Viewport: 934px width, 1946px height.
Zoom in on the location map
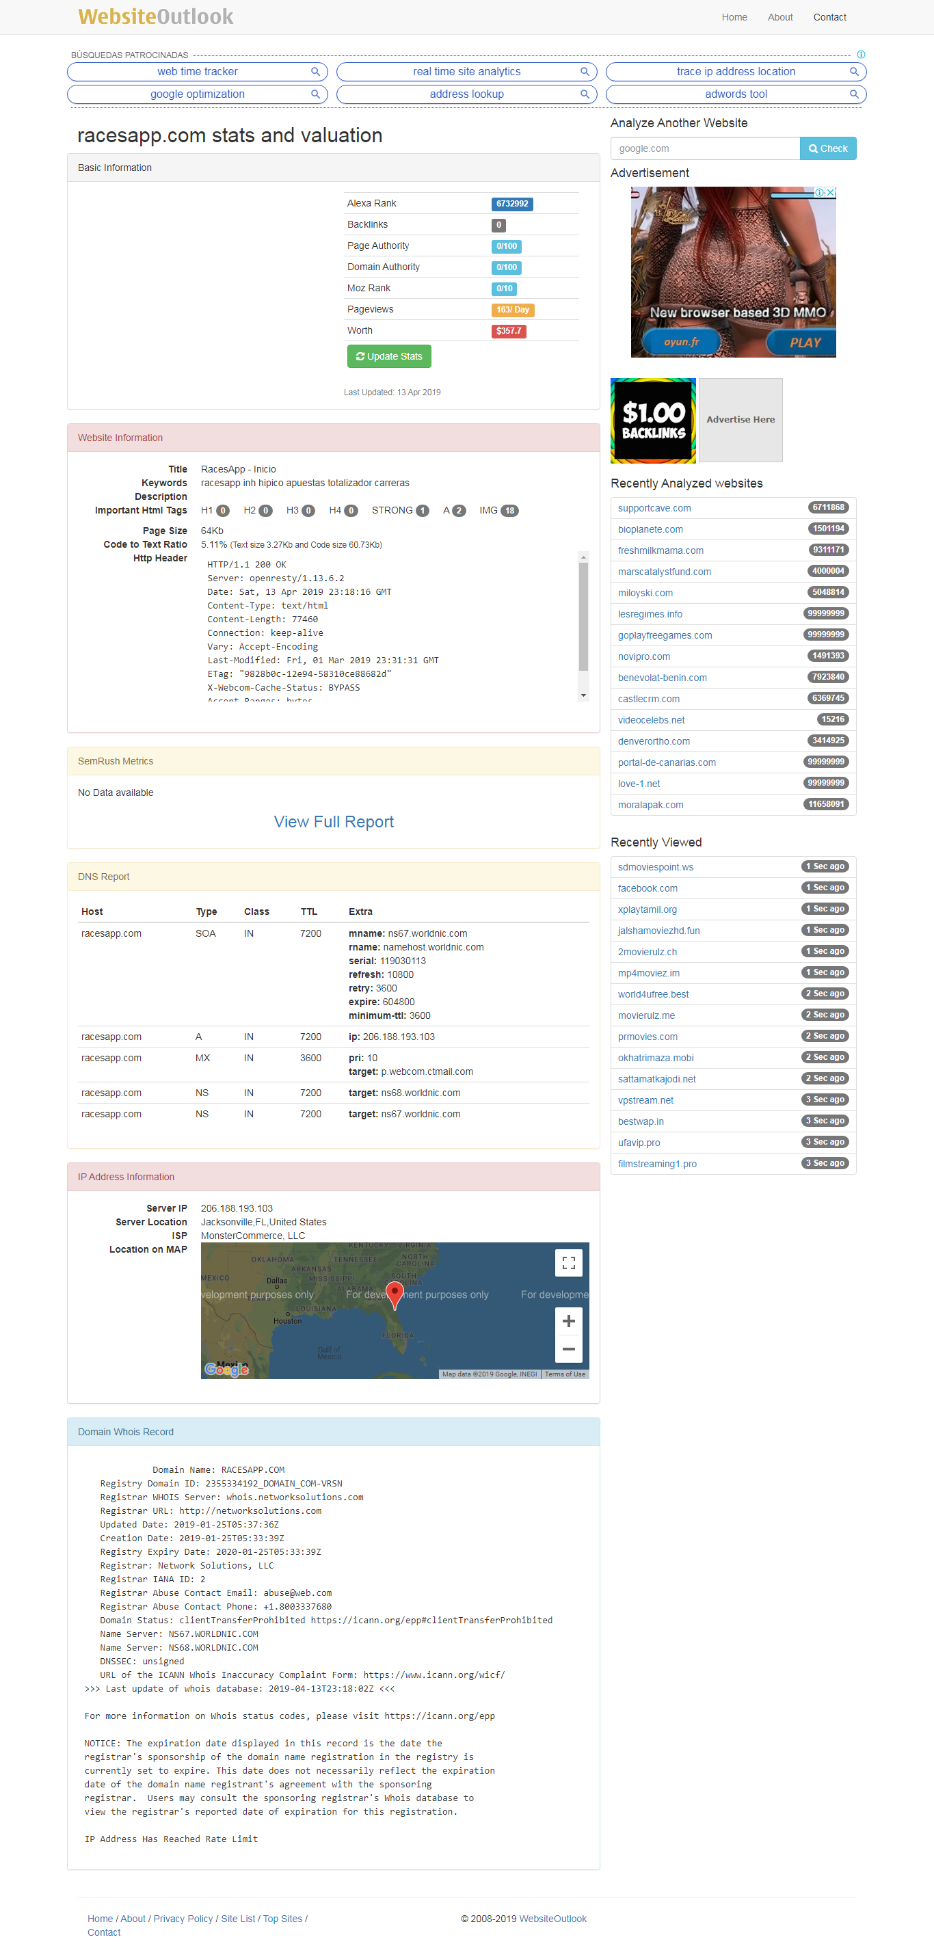coord(568,1320)
